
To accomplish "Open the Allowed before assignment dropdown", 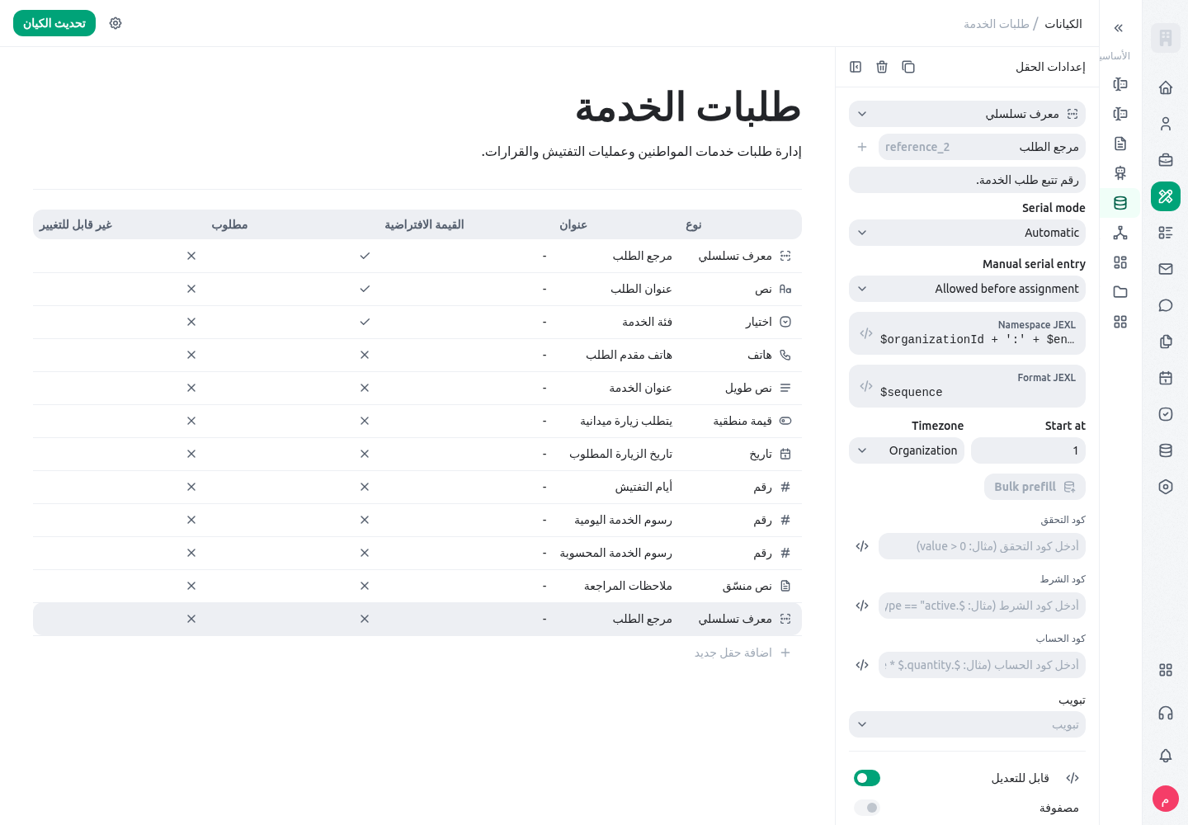I will click(x=967, y=289).
